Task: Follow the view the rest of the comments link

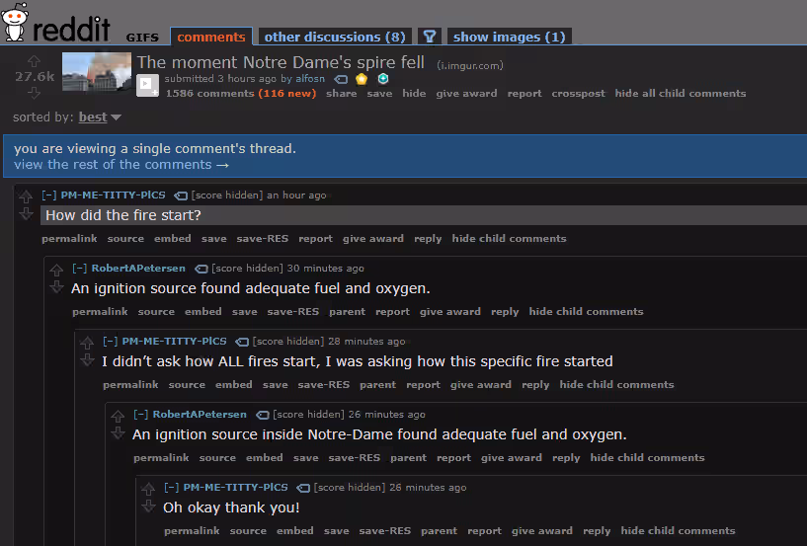Action: pyautogui.click(x=121, y=165)
